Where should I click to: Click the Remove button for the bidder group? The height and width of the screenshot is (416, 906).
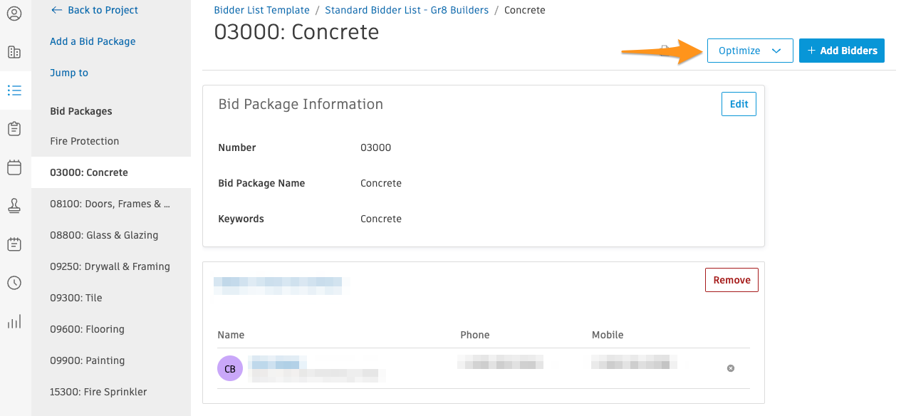(731, 280)
